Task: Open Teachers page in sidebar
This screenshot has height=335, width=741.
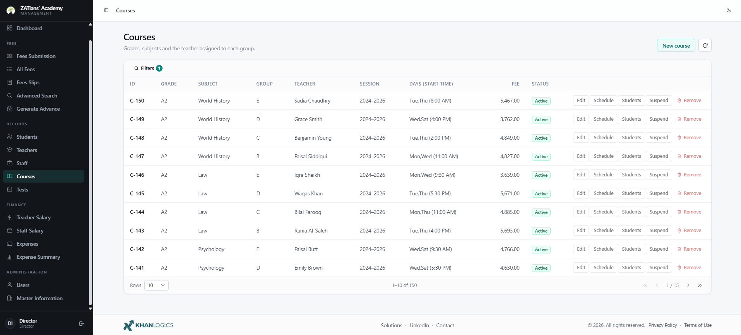Action: (x=43, y=150)
